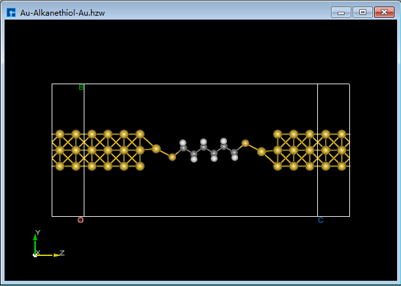Screen dimensions: 401x286
Task: Click the green Y axis arrow
Action: (x=35, y=242)
